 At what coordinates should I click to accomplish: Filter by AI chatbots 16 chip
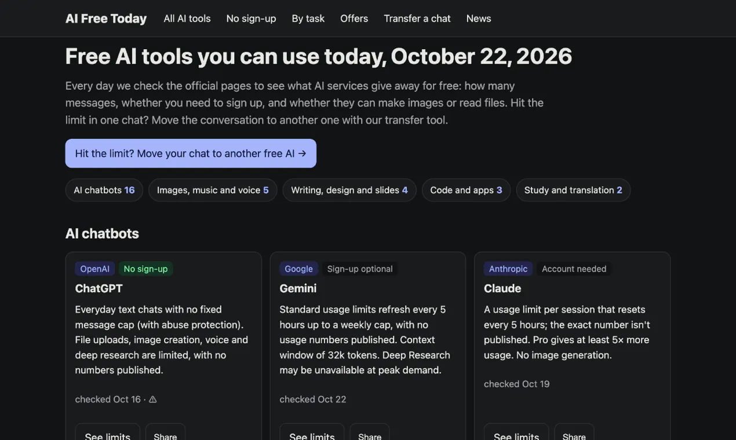click(104, 190)
